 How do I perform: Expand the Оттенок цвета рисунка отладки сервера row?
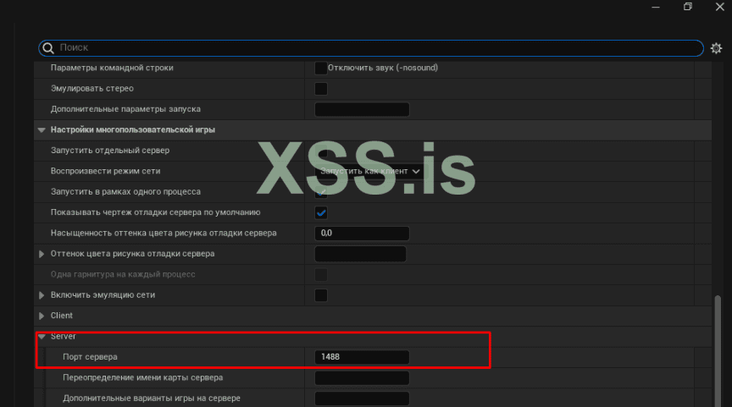coord(42,254)
